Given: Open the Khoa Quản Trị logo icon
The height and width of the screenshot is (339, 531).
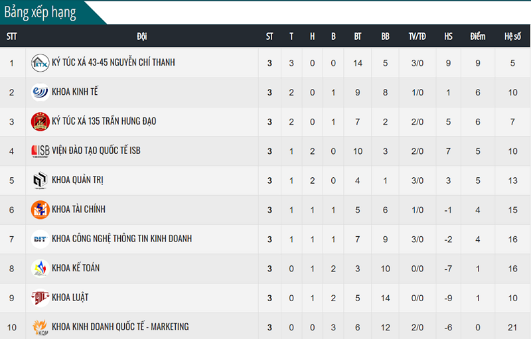Looking at the screenshot, I should tap(40, 180).
